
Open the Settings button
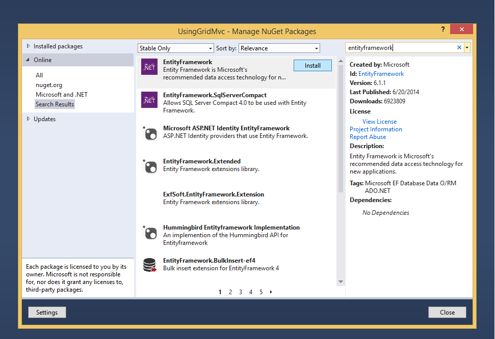click(47, 312)
